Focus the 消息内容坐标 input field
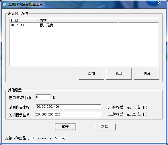The width and height of the screenshot is (168, 145). 69,107
